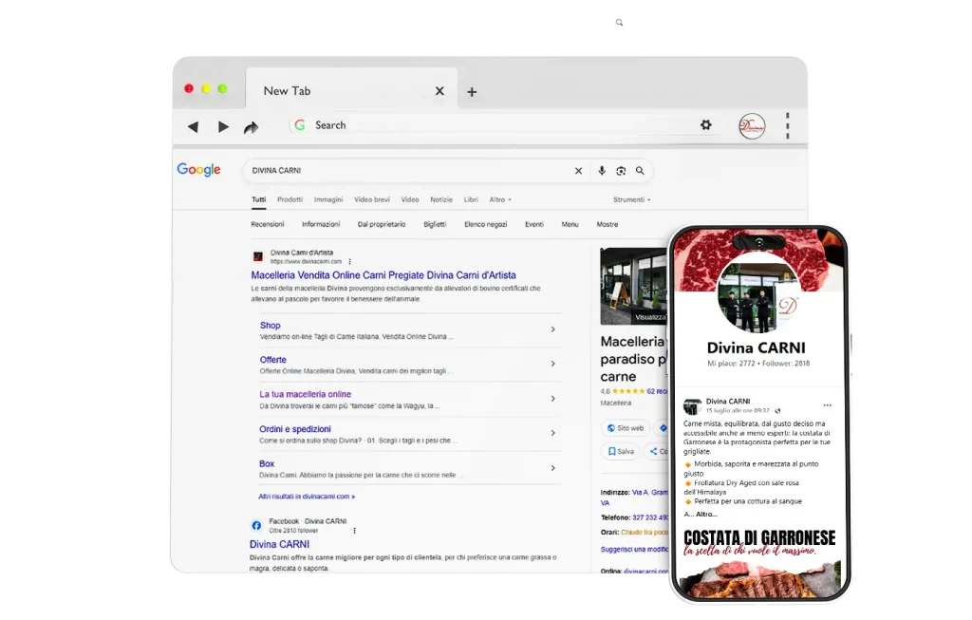Expand the Ordini e spedizioni chevron
Image resolution: width=972 pixels, height=620 pixels.
point(552,433)
